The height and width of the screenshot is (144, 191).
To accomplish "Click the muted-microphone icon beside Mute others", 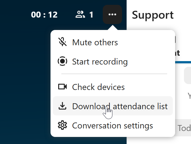I will 62,42.
